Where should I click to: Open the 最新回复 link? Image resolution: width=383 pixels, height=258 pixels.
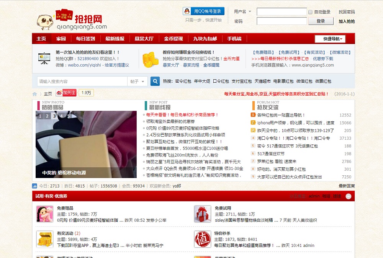pos(347,186)
